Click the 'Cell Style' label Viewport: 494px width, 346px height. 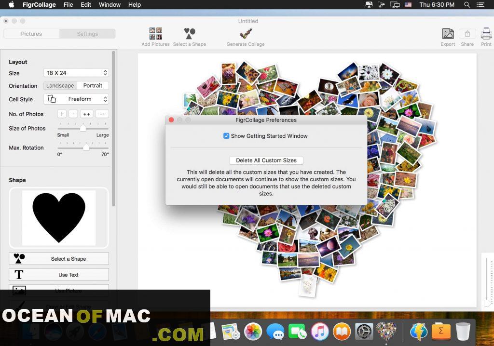coord(21,99)
